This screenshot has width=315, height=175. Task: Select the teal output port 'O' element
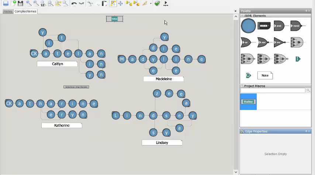click(x=248, y=75)
